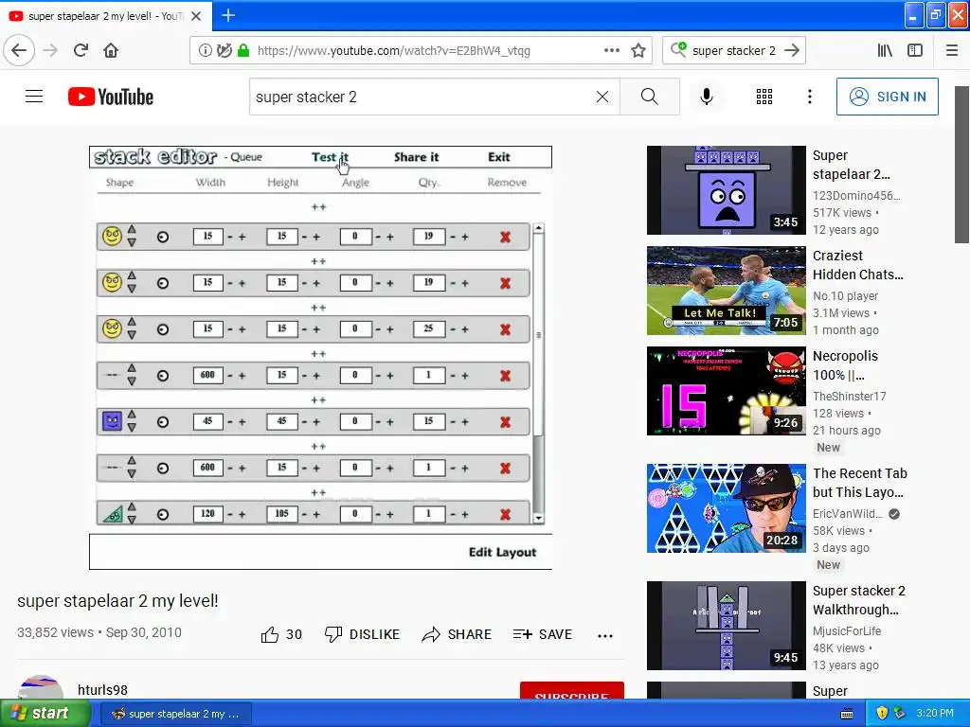Image resolution: width=970 pixels, height=727 pixels.
Task: Click width field showing 120
Action: coord(207,514)
